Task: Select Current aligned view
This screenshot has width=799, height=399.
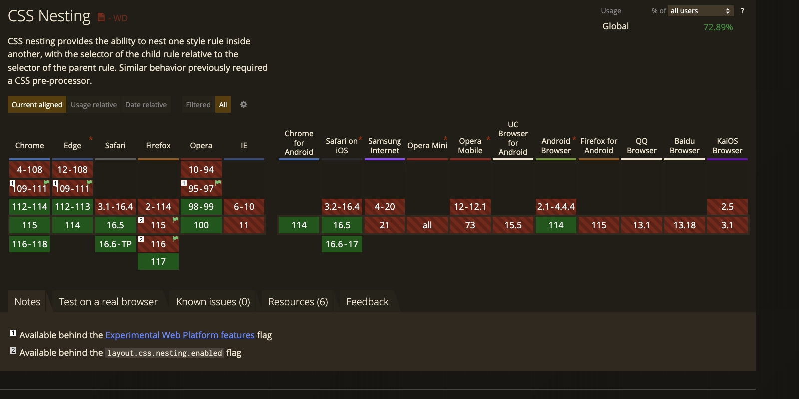Action: [37, 104]
